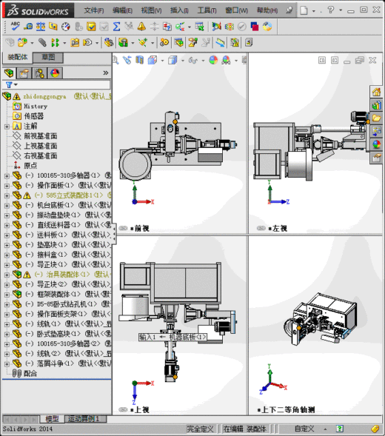This screenshot has width=385, height=436.
Task: Toggle the view link icon beside *前视
Action: tap(123, 228)
